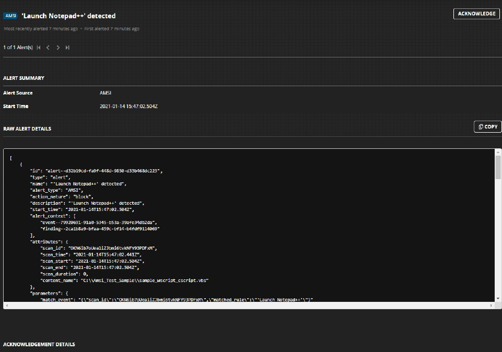
Task: Click the "name" line in raw JSON
Action: click(78, 184)
